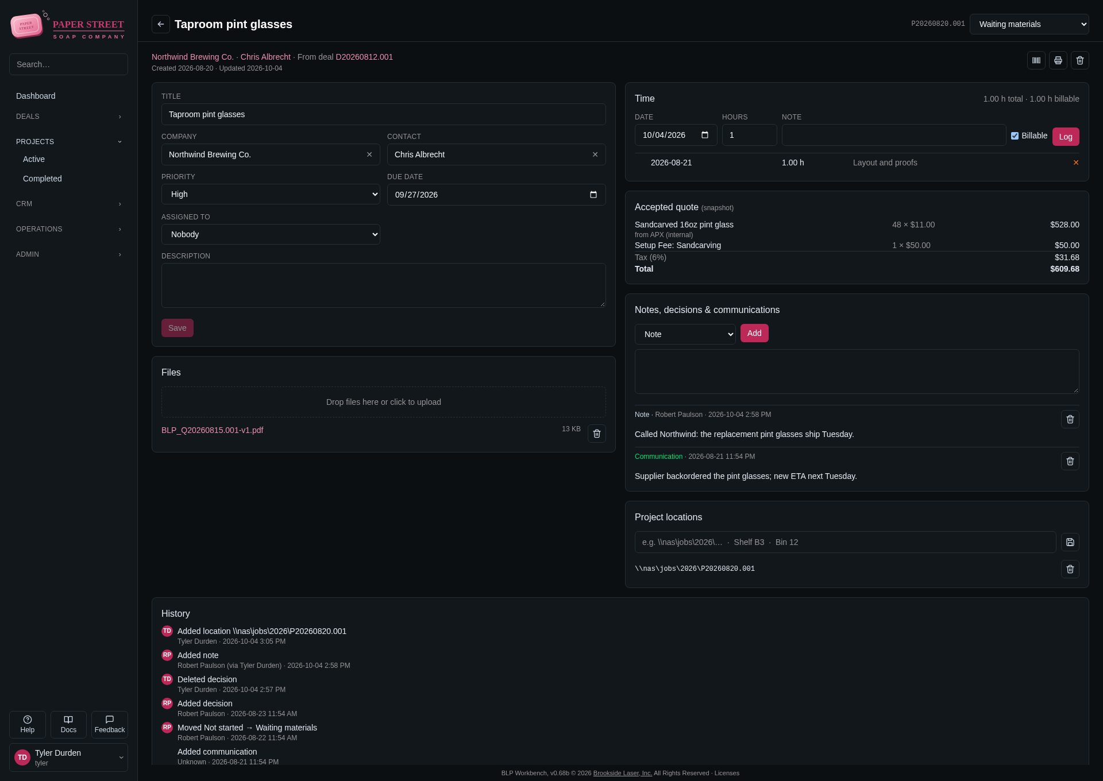Image resolution: width=1103 pixels, height=781 pixels.
Task: Log the time entry
Action: pos(1066,137)
